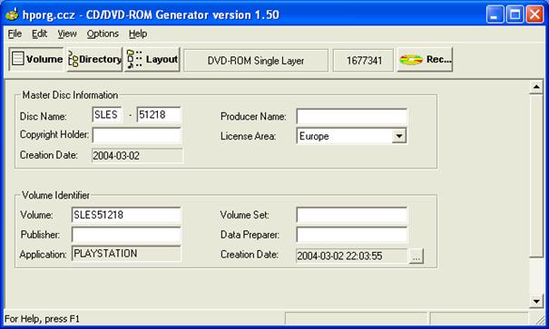Click the 1677341 capacity indicator
Viewport: 549px width, 329px height.
[364, 61]
